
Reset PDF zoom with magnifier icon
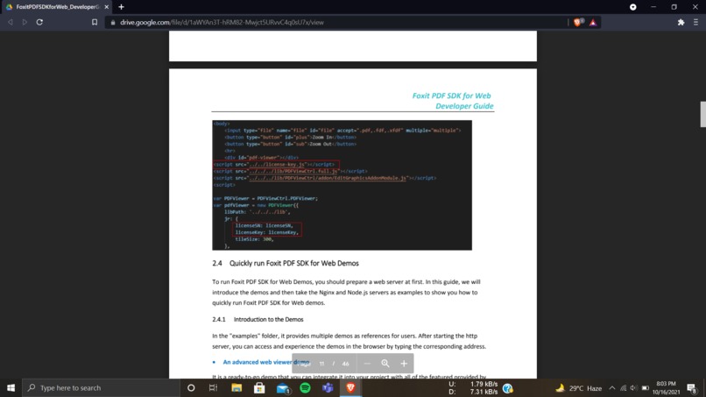pos(385,364)
